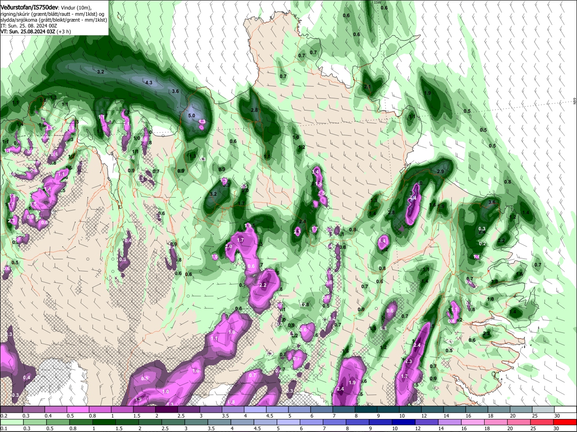Select the 'IT: Sun. 25. 08. 2024 00Z' line
Image resolution: width=577 pixels, height=432 pixels.
(28, 26)
